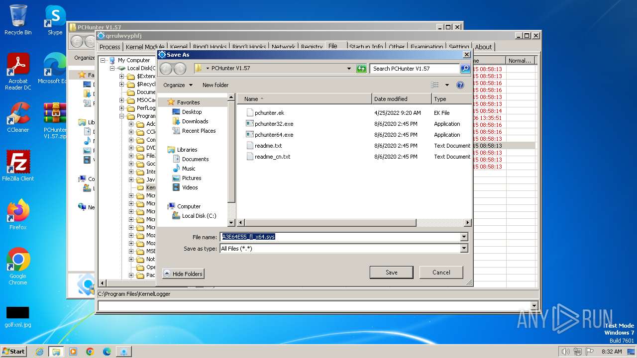Switch to the Examination tab
637x358 pixels.
(426, 47)
